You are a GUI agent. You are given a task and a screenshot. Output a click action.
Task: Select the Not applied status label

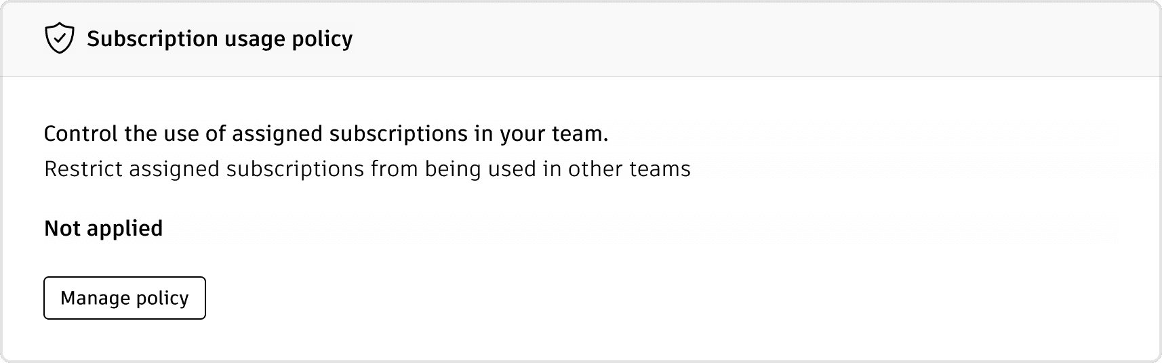(x=103, y=228)
